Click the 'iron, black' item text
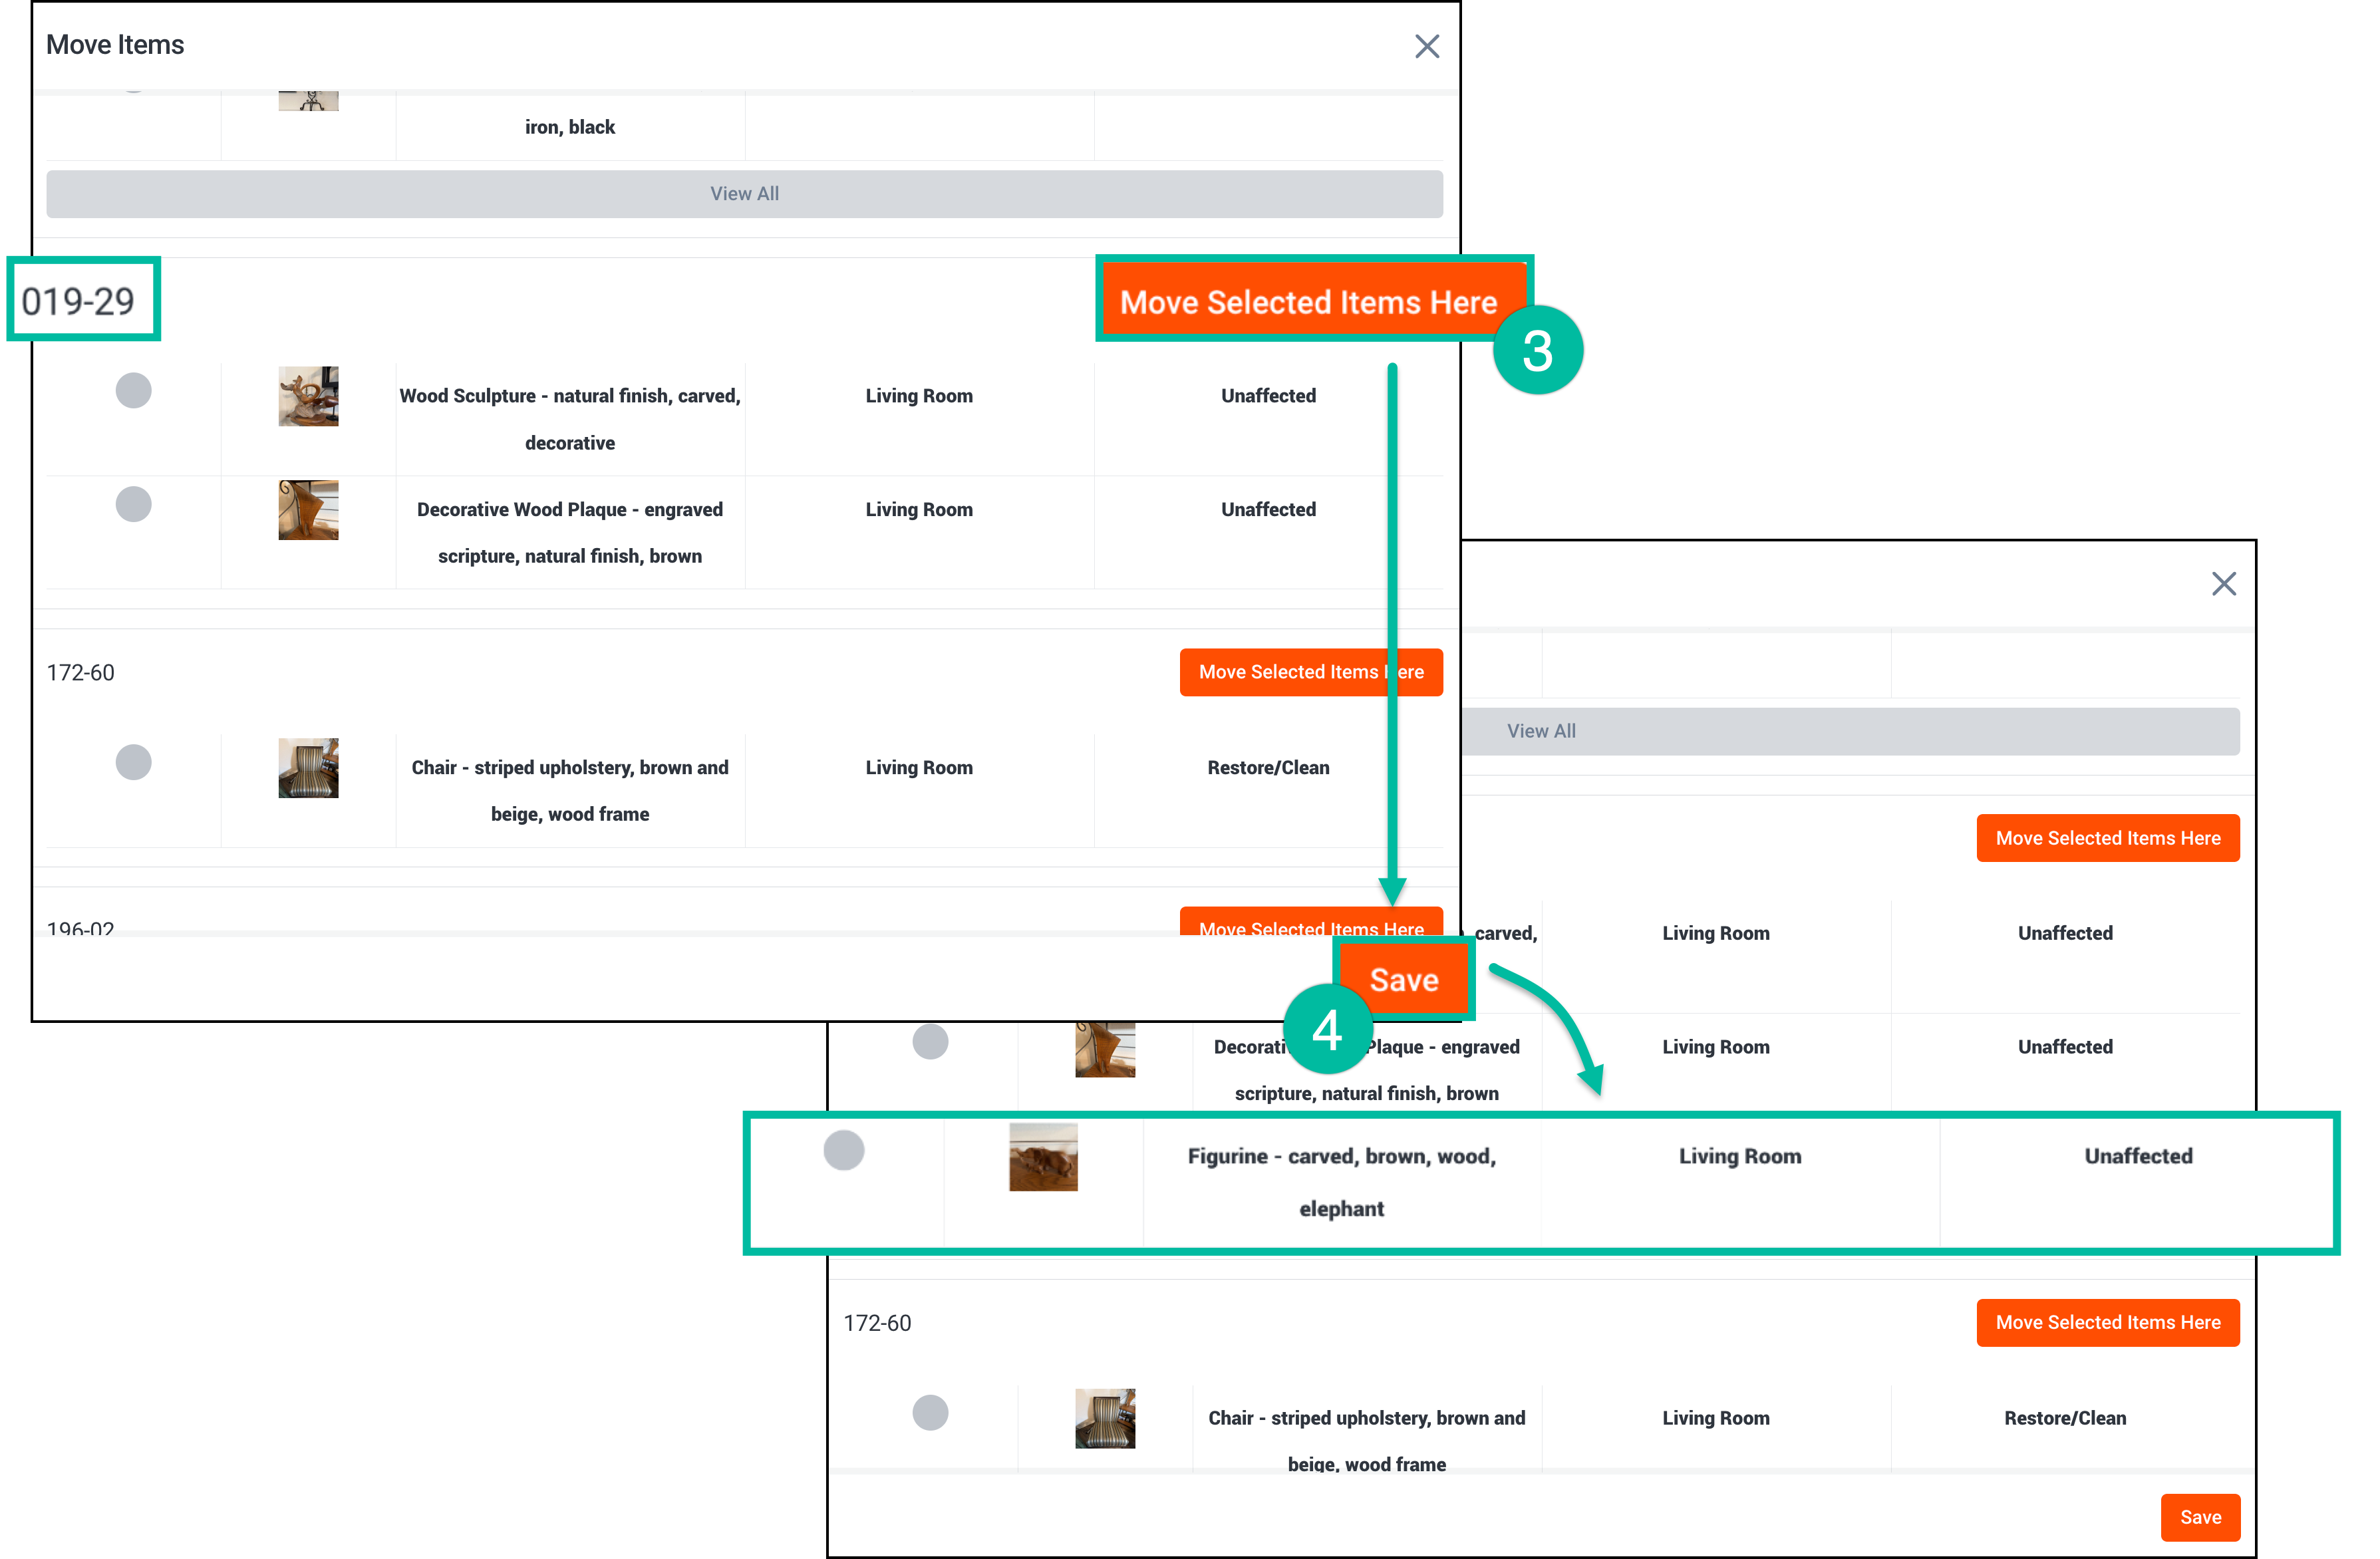This screenshot has width=2380, height=1559. (570, 127)
